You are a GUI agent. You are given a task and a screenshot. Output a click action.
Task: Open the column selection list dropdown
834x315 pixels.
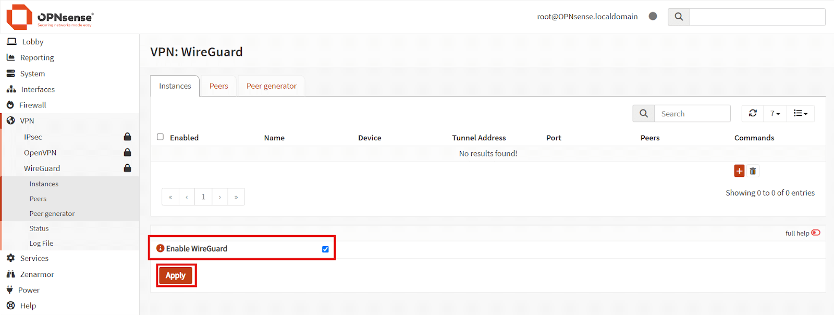click(x=800, y=113)
